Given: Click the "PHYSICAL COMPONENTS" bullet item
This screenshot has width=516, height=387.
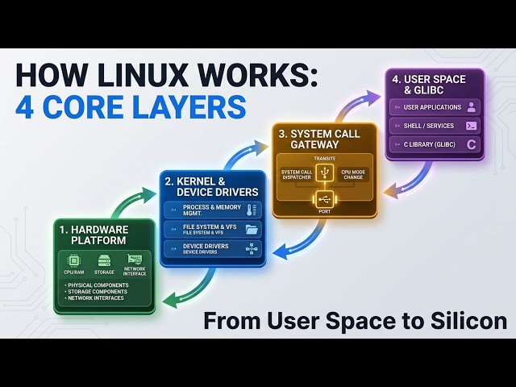Looking at the screenshot, I should [x=98, y=285].
